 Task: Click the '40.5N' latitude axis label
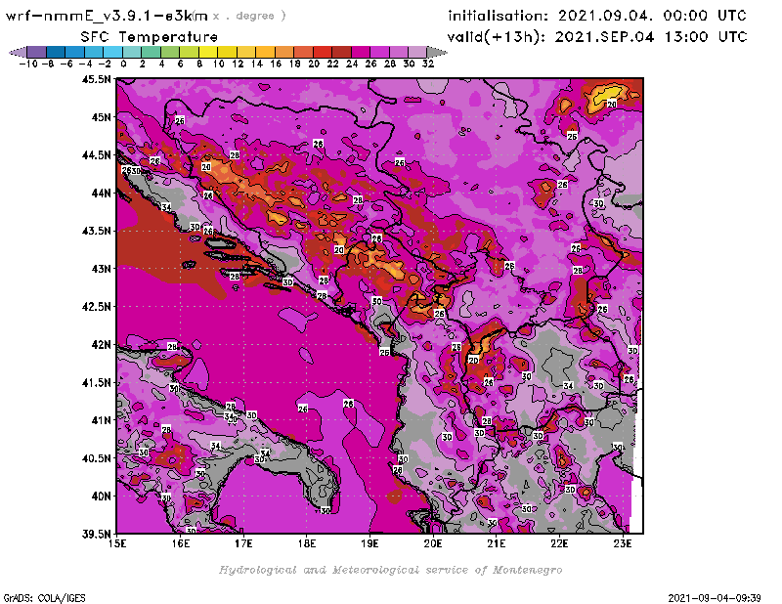click(96, 457)
